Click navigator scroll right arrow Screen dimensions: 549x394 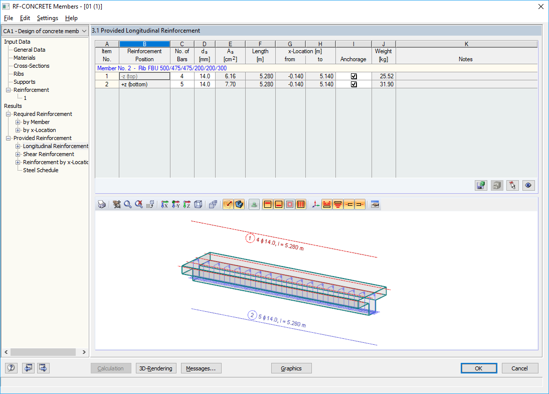[x=84, y=352]
